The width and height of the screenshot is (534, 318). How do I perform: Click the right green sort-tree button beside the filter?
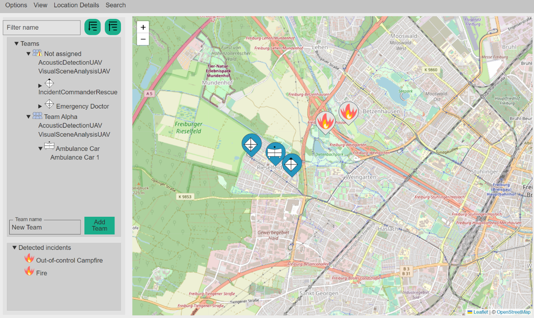point(113,27)
